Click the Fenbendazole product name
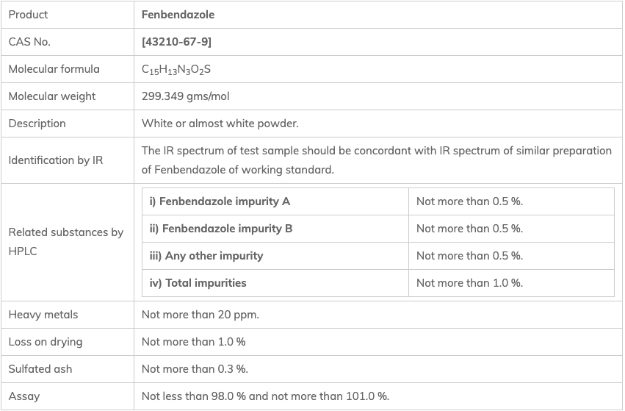This screenshot has width=625, height=411. point(178,15)
